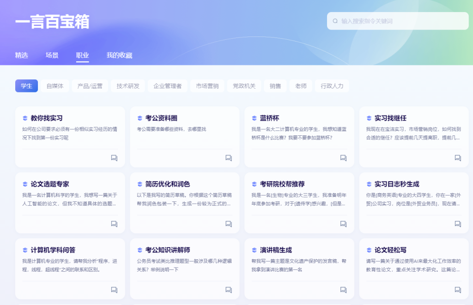The image size is (473, 305).
Task: Choose the 市场营销 category filter
Action: pos(207,86)
